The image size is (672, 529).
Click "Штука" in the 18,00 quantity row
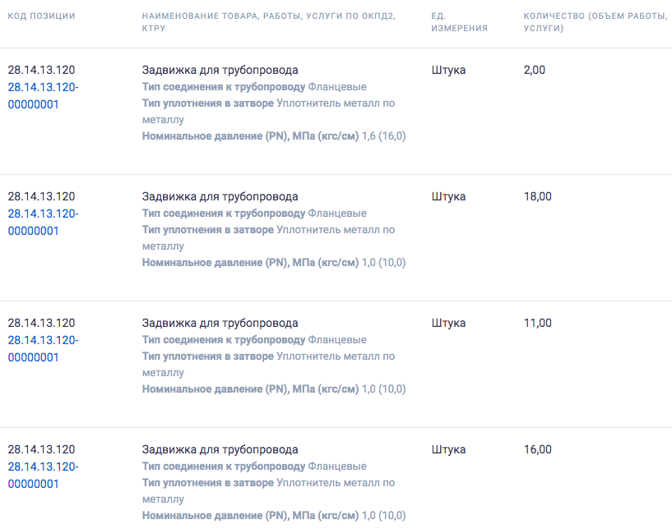[448, 196]
